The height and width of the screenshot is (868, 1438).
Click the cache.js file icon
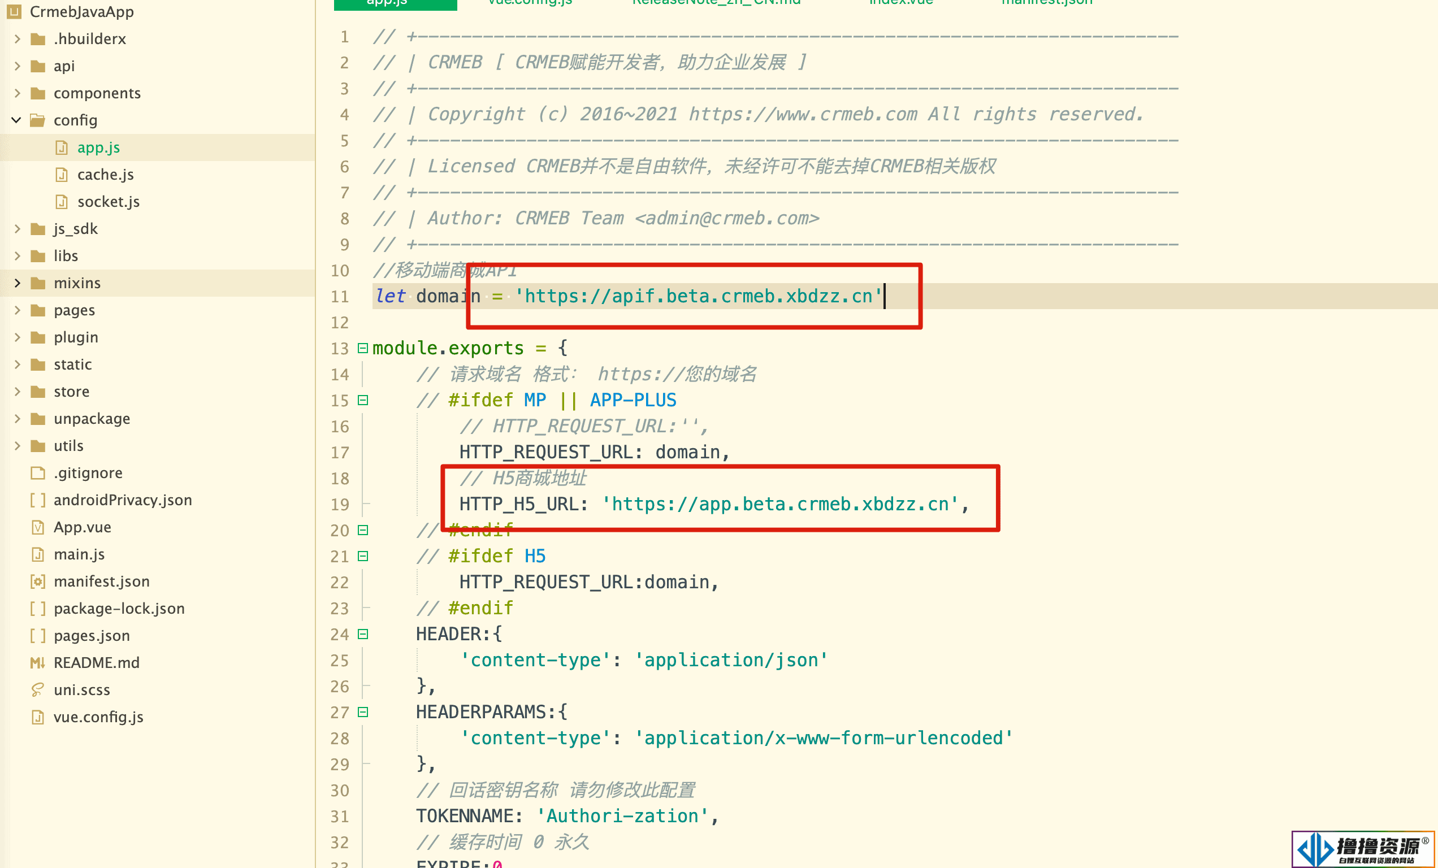click(x=61, y=175)
